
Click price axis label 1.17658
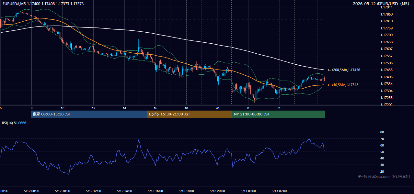386,42
